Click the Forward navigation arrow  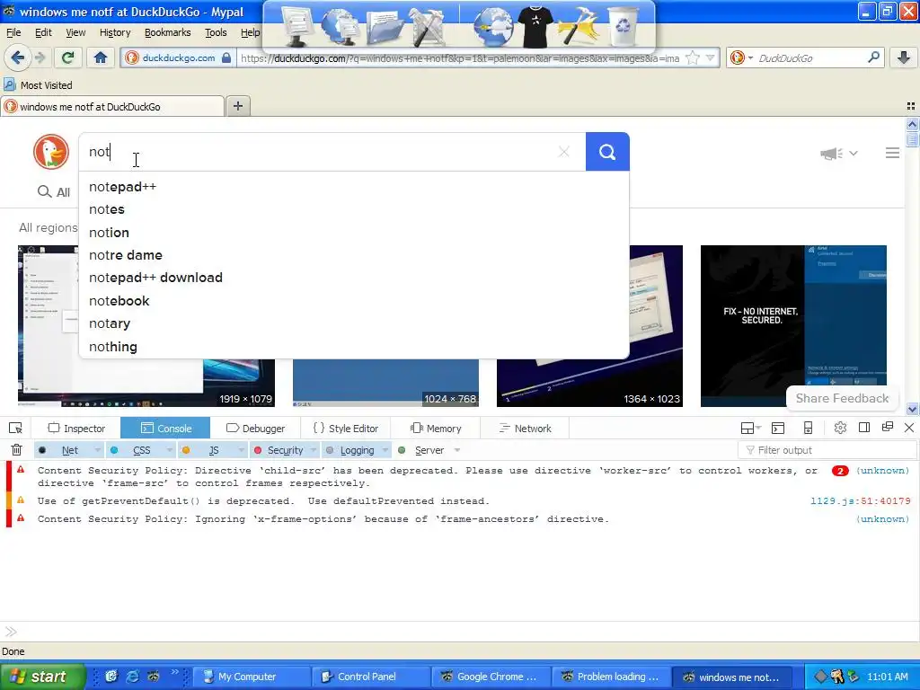click(x=40, y=57)
